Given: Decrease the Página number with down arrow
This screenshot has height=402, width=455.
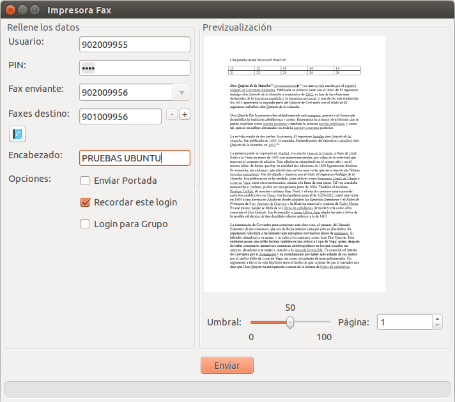Looking at the screenshot, I should [437, 325].
